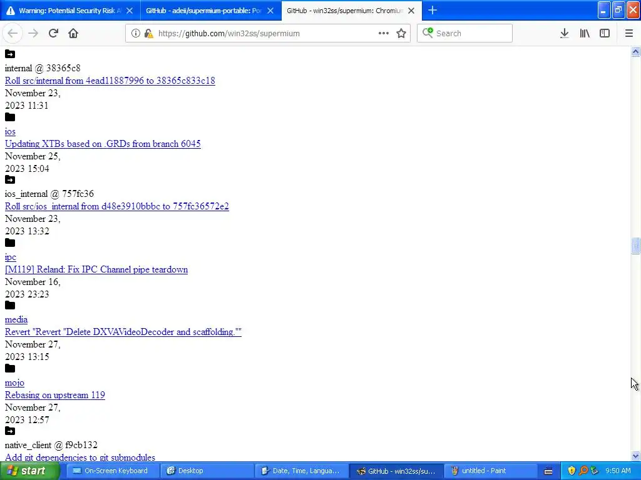Close the Potential Security Risk tab
641x480 pixels.
[130, 11]
